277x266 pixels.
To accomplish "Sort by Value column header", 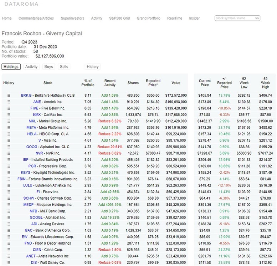I will (x=176, y=83).
